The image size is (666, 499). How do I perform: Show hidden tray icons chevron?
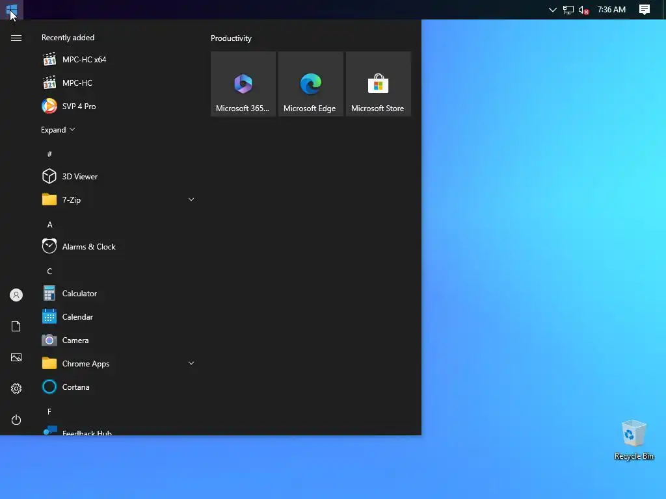click(553, 10)
